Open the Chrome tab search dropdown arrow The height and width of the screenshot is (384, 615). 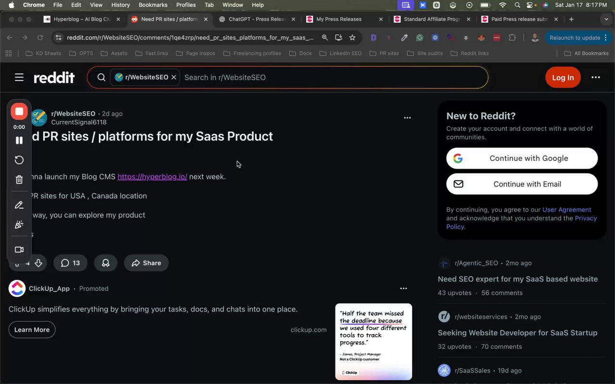(x=606, y=19)
